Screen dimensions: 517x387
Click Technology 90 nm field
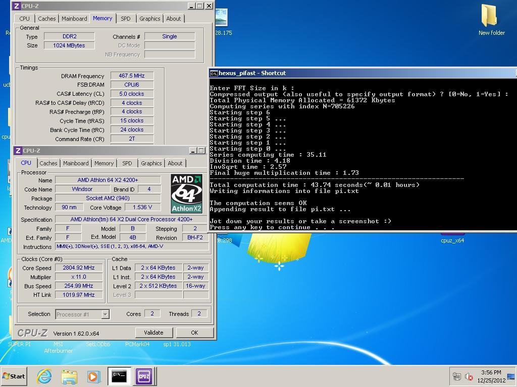coord(69,207)
